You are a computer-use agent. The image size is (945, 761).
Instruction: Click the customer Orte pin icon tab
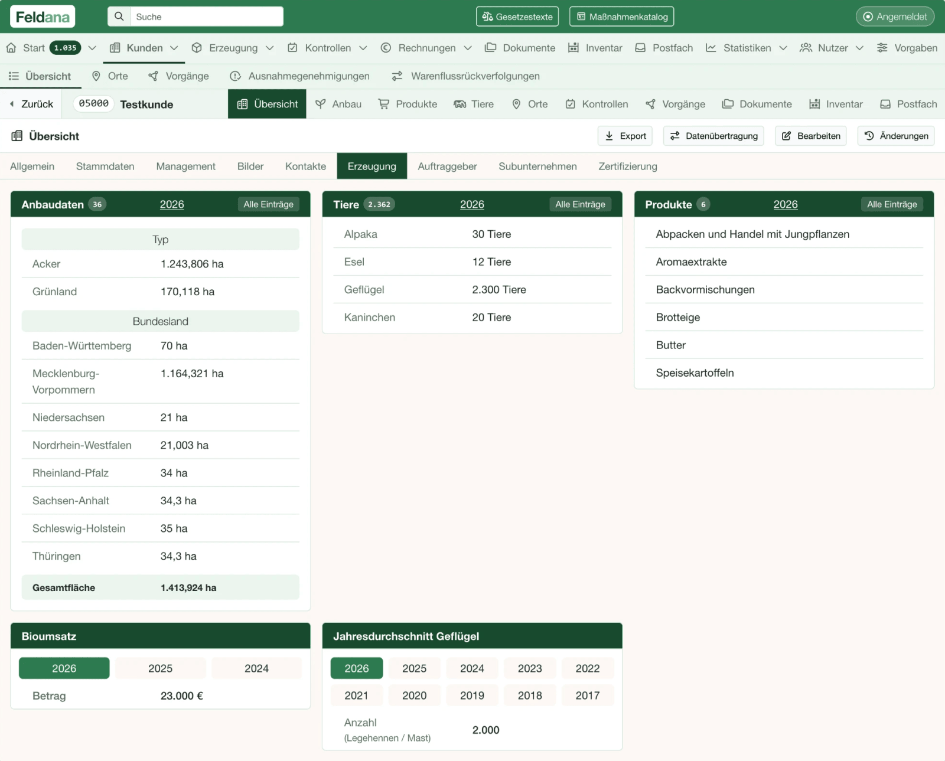pos(516,104)
